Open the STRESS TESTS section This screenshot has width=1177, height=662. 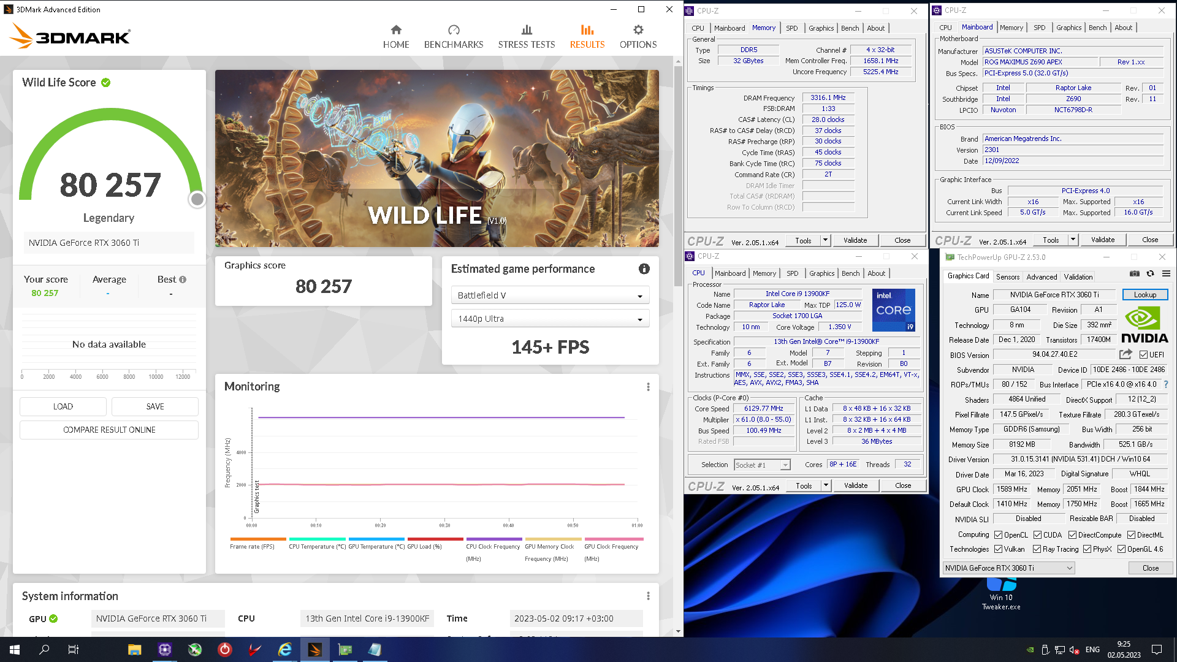527,37
